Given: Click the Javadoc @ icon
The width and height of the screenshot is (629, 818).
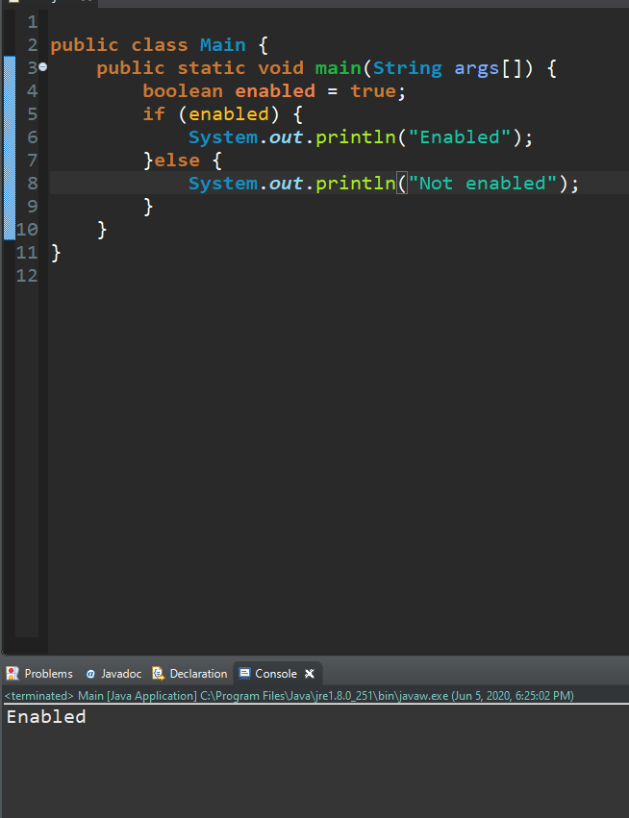Looking at the screenshot, I should [90, 674].
